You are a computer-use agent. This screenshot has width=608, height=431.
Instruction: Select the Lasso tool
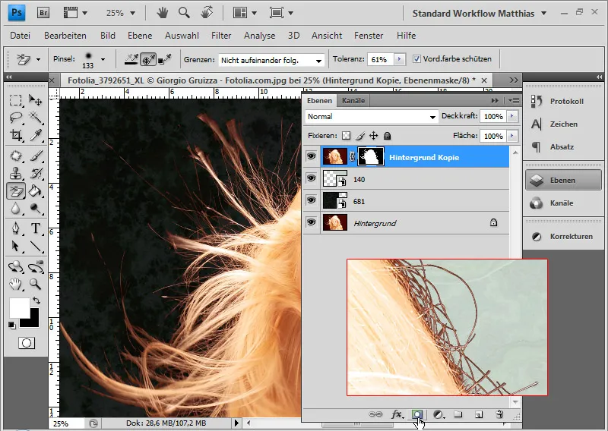point(15,118)
